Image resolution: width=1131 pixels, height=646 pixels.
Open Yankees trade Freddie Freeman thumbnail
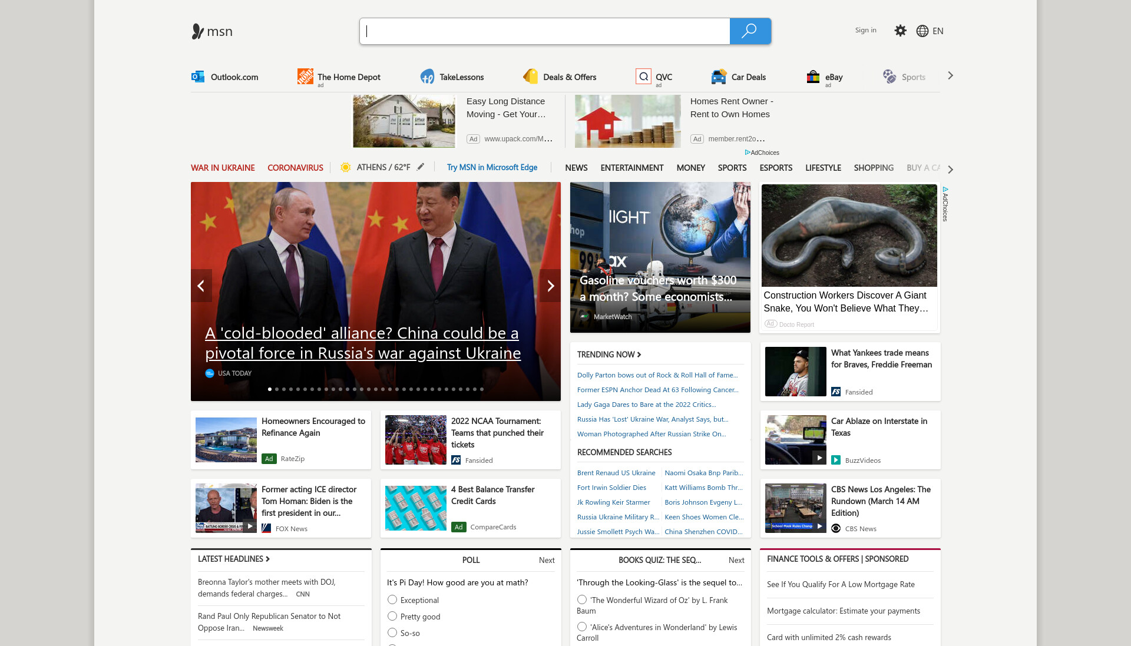795,372
